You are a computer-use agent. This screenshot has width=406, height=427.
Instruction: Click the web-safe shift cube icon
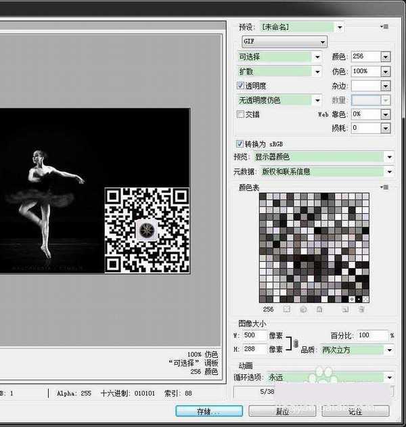(302, 310)
